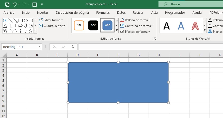
Task: Insert the left brace shape
Action: pos(21,31)
